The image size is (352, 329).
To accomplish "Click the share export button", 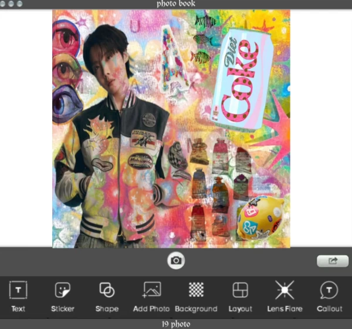I will tap(333, 261).
